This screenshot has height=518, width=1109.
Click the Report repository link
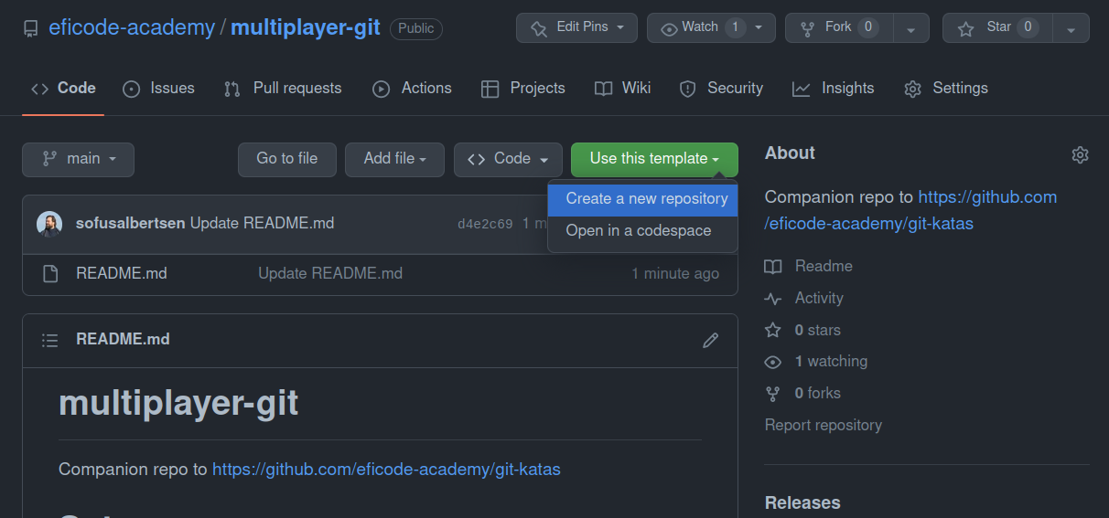click(x=824, y=425)
